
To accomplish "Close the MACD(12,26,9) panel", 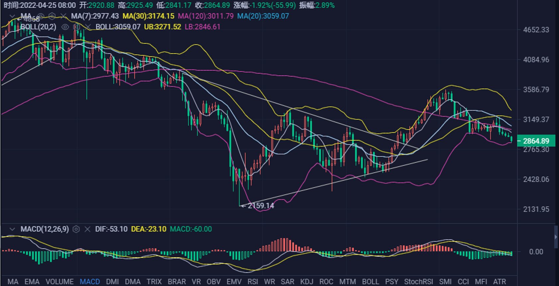I will click(87, 229).
